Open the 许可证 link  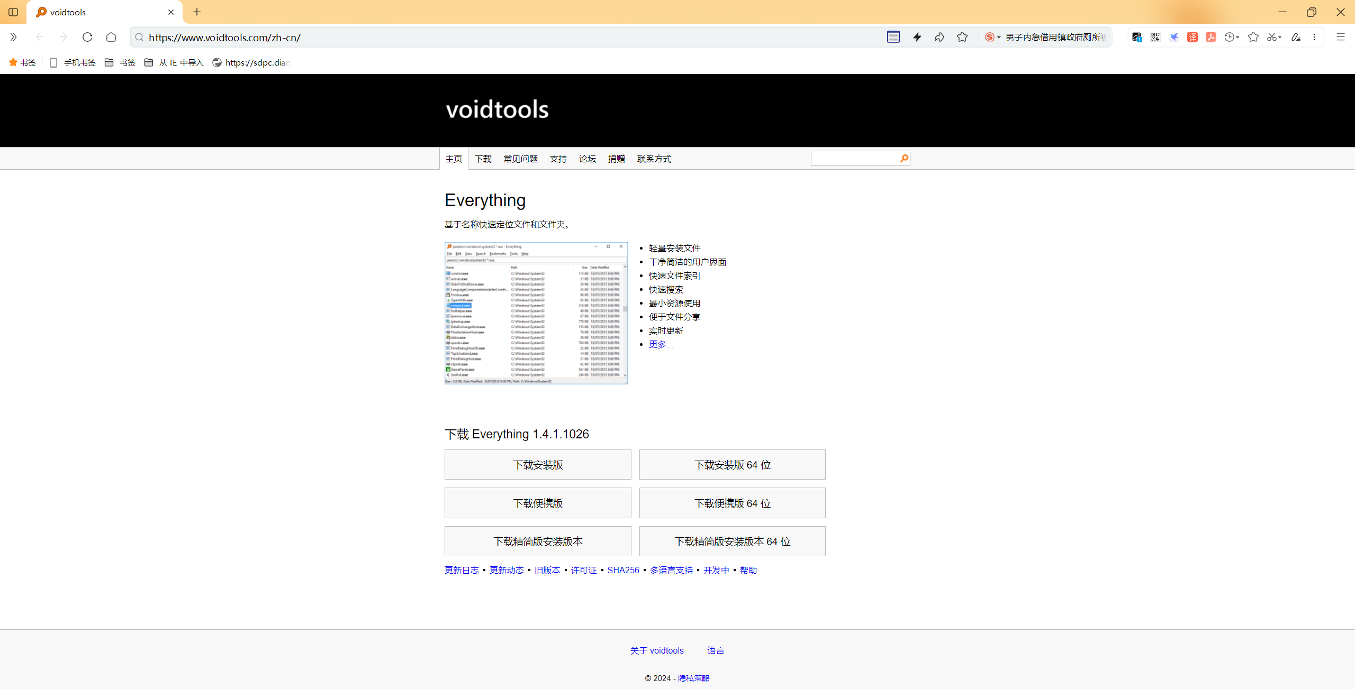pyautogui.click(x=584, y=570)
